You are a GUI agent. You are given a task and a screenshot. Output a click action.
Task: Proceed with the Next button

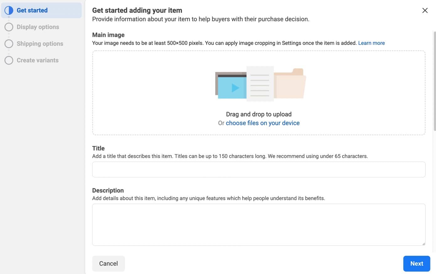[417, 264]
